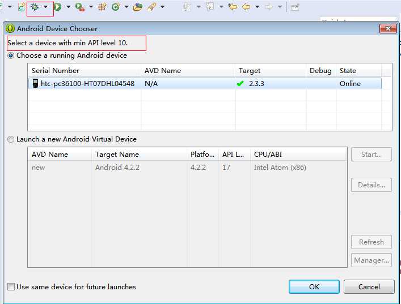Screen dimensions: 401x304
Task: Select Choose a running Android device radio
Action: [x=11, y=55]
